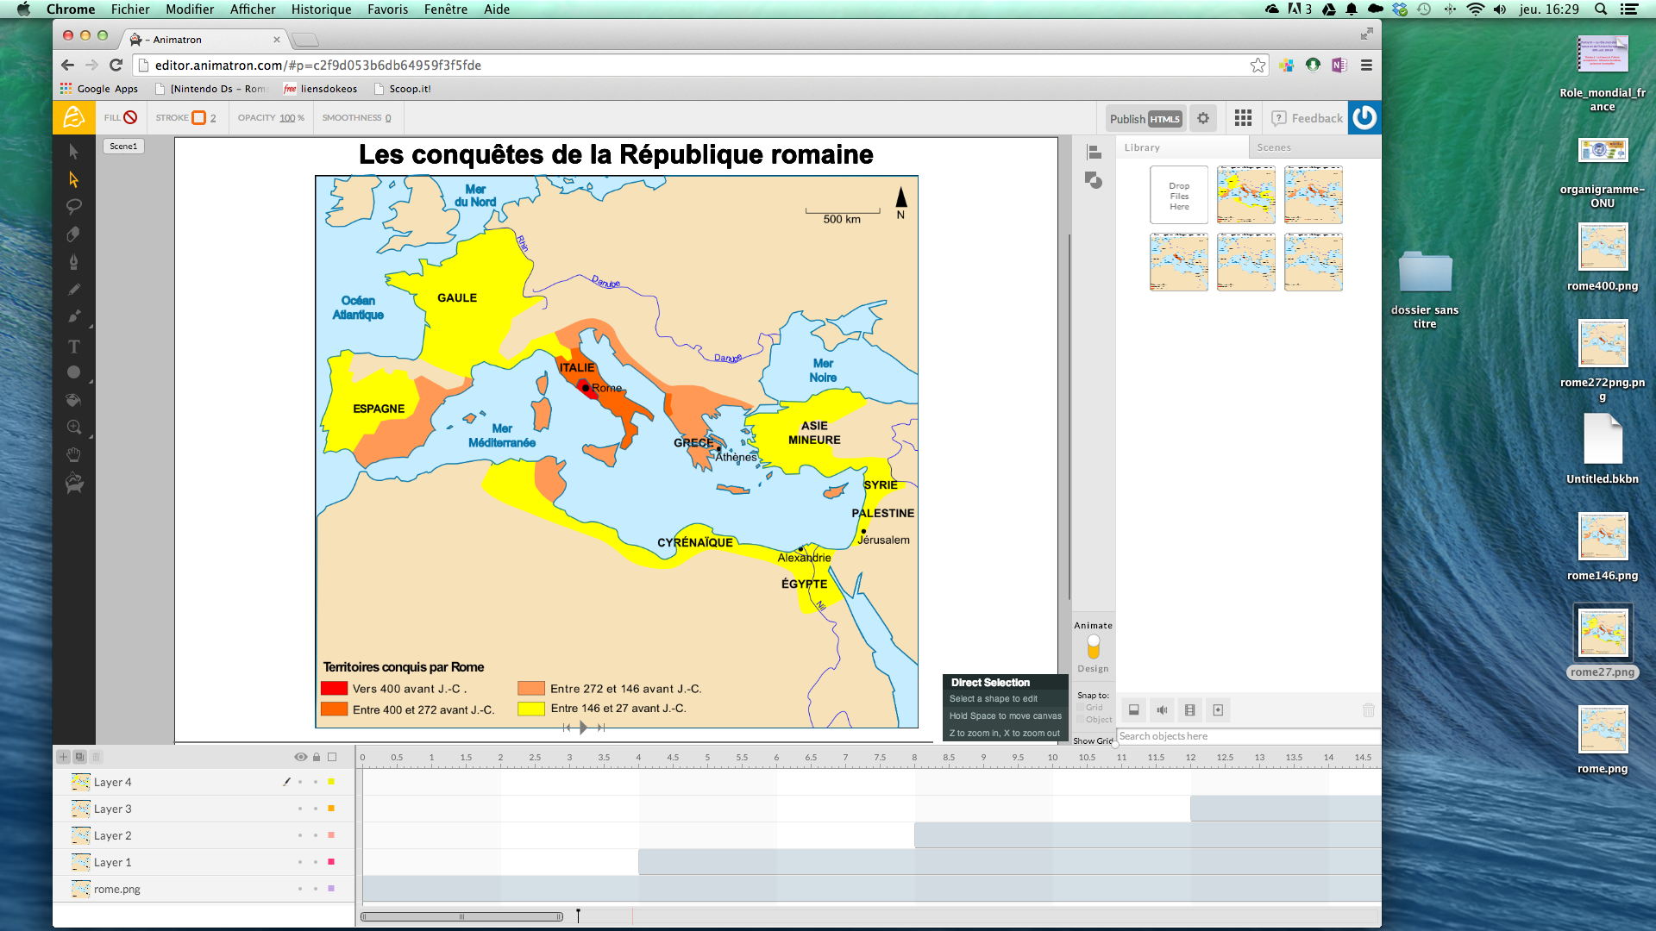
Task: Open the Animatron logo menu
Action: 74,117
